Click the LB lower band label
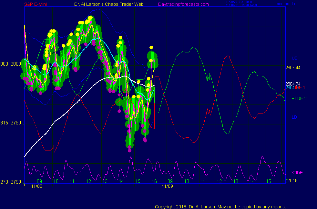This screenshot has height=209, width=317. (x=294, y=117)
